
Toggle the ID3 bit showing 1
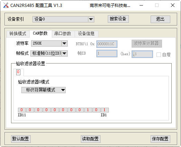coord(88,110)
